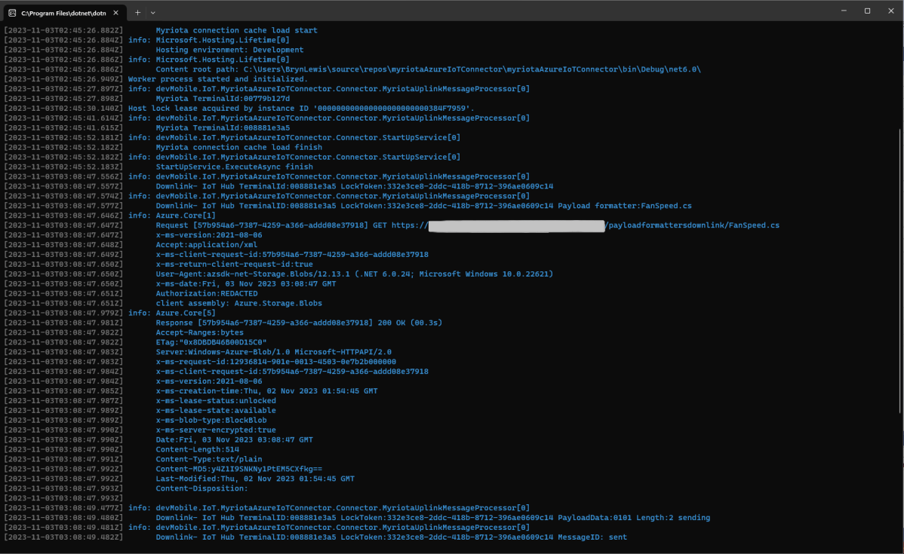This screenshot has height=554, width=904.
Task: Click 'x-ms-date:Fri, 03 Nov 2023 03:08:47 GMT'
Action: click(245, 284)
